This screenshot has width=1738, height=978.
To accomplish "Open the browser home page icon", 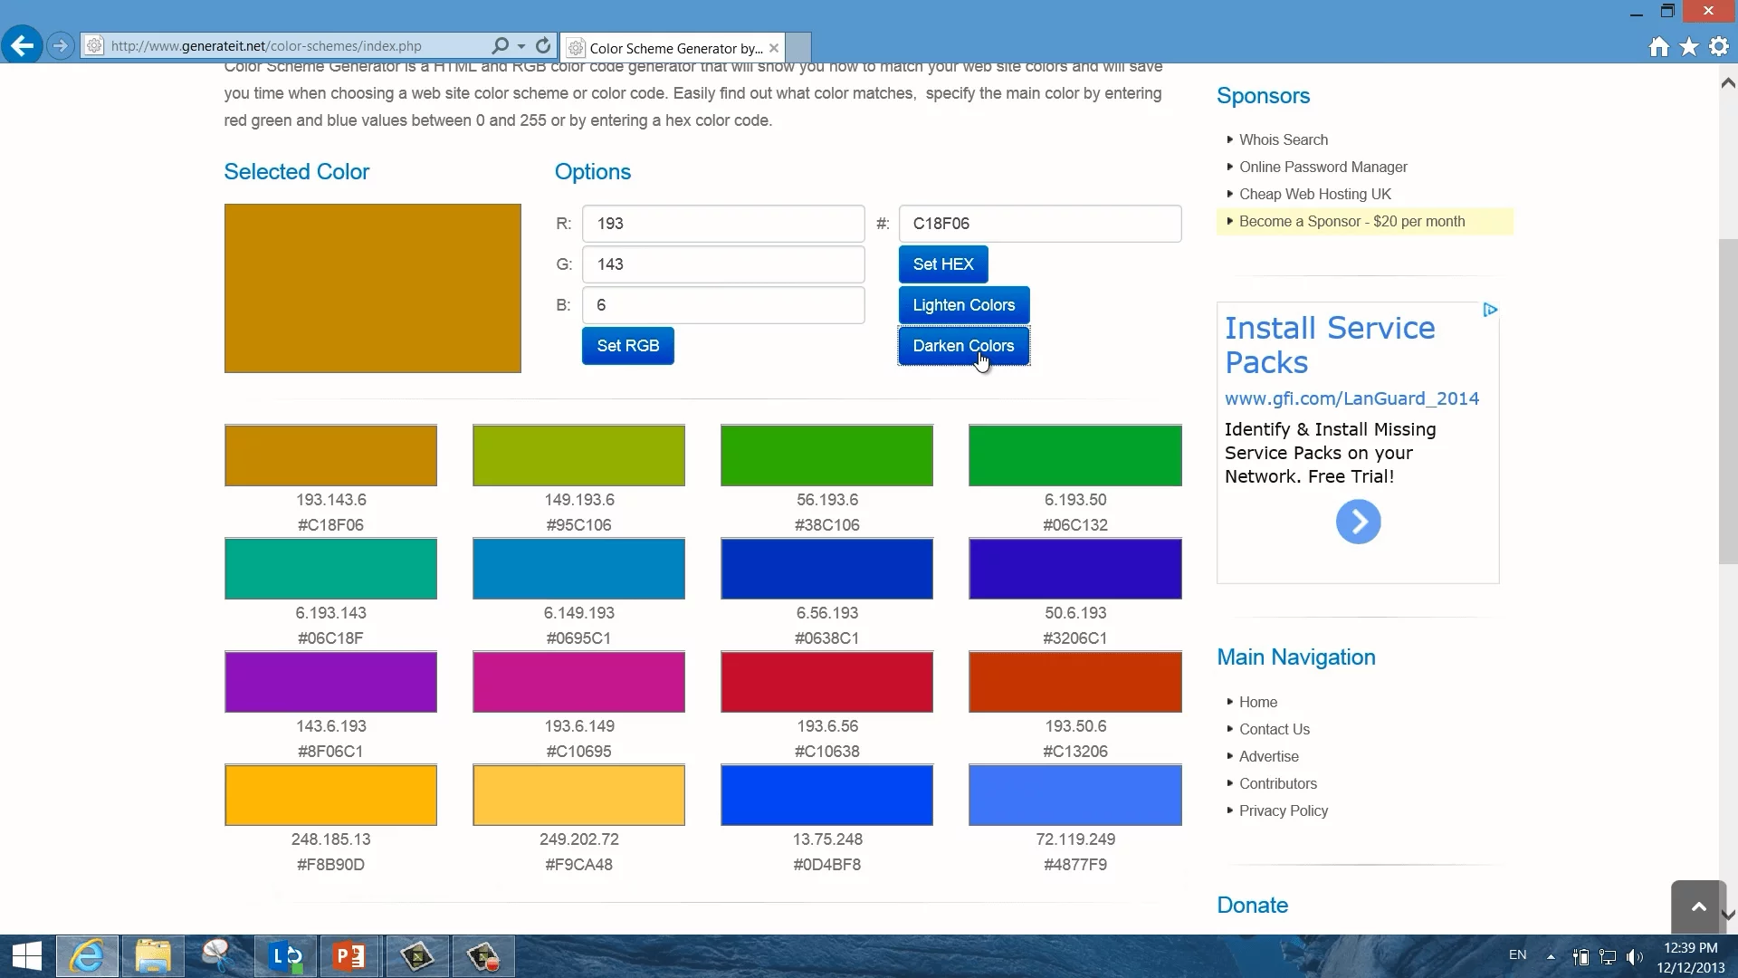I will click(1658, 47).
